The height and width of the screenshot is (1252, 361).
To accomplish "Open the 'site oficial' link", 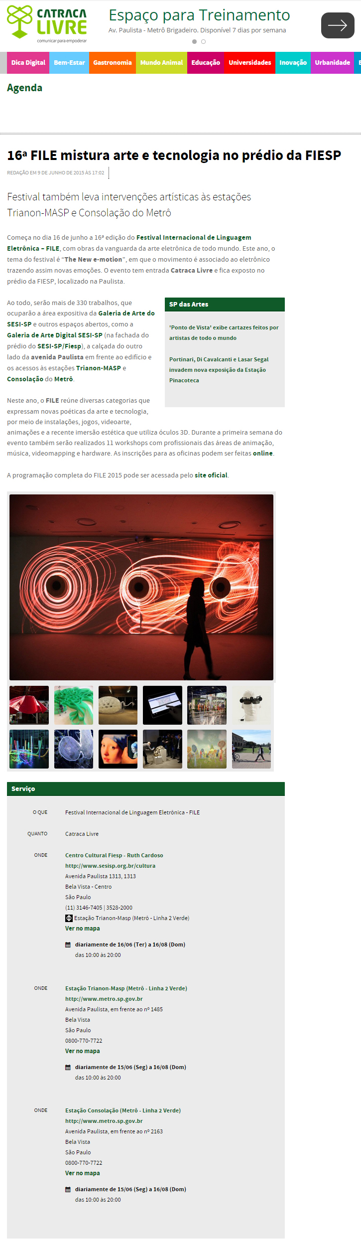I will coord(211,475).
